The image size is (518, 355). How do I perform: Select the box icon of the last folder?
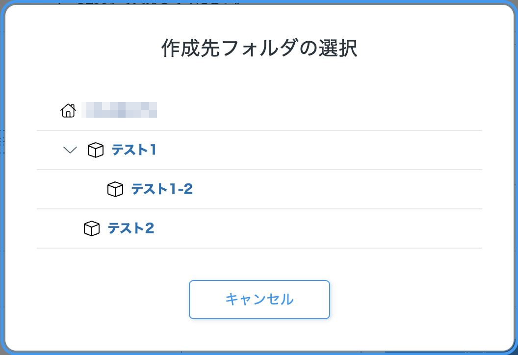pos(92,228)
